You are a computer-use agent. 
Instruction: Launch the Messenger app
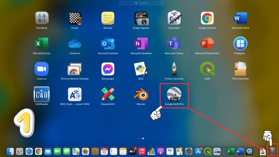pyautogui.click(x=108, y=69)
